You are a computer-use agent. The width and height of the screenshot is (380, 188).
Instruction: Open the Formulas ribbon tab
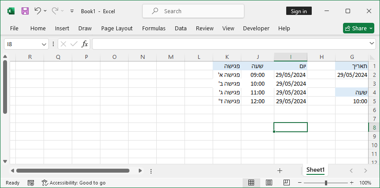click(x=154, y=28)
